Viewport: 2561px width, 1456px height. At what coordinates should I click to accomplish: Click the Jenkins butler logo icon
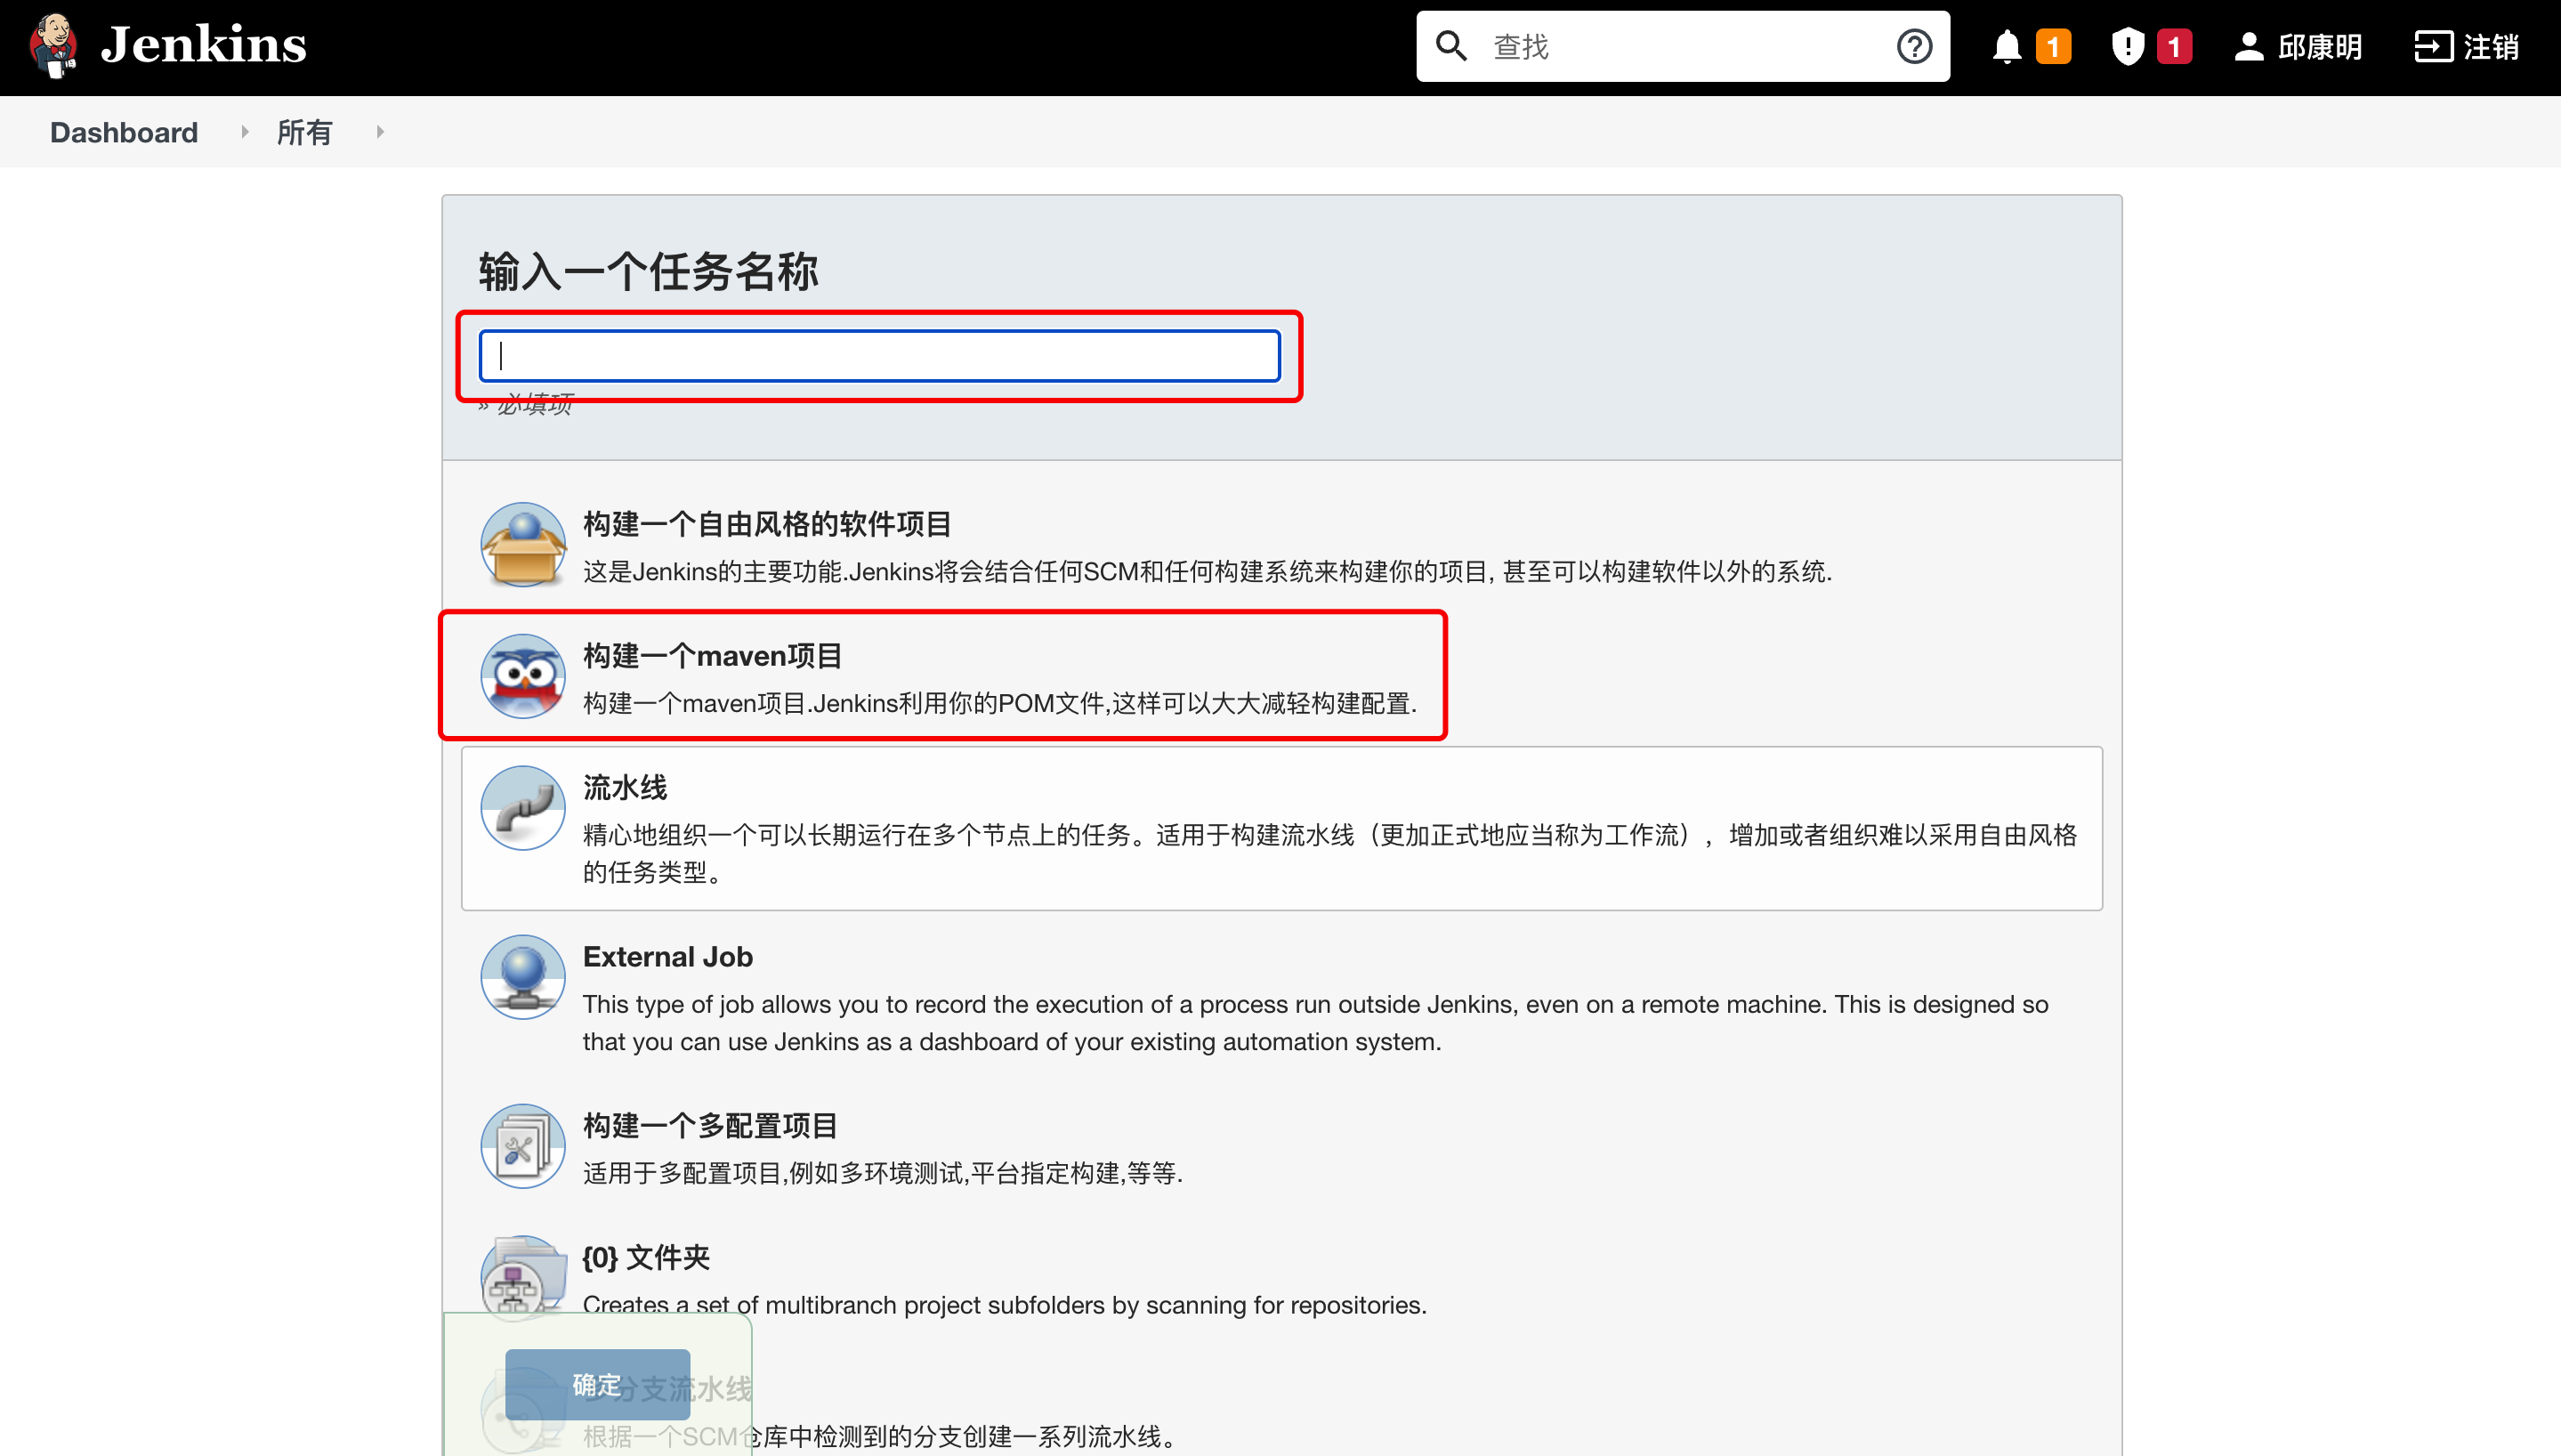coord(54,46)
